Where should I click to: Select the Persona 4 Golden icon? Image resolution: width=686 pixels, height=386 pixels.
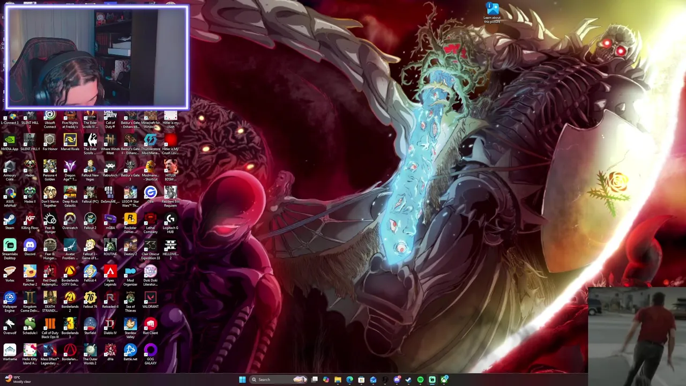pos(50,171)
